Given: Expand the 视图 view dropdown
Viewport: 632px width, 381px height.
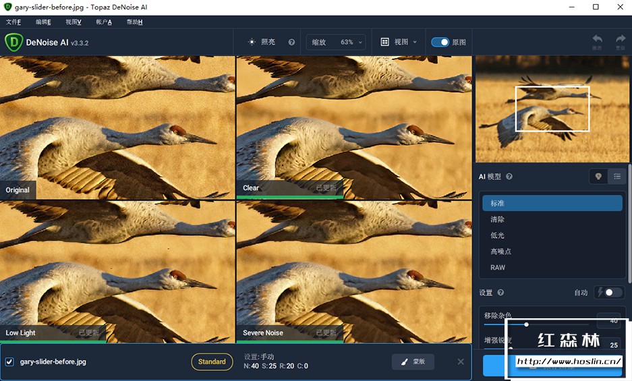Looking at the screenshot, I should pyautogui.click(x=399, y=42).
